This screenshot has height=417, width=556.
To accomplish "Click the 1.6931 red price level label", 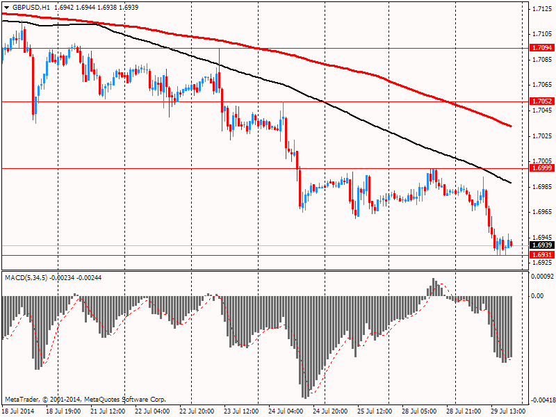I will pyautogui.click(x=542, y=255).
